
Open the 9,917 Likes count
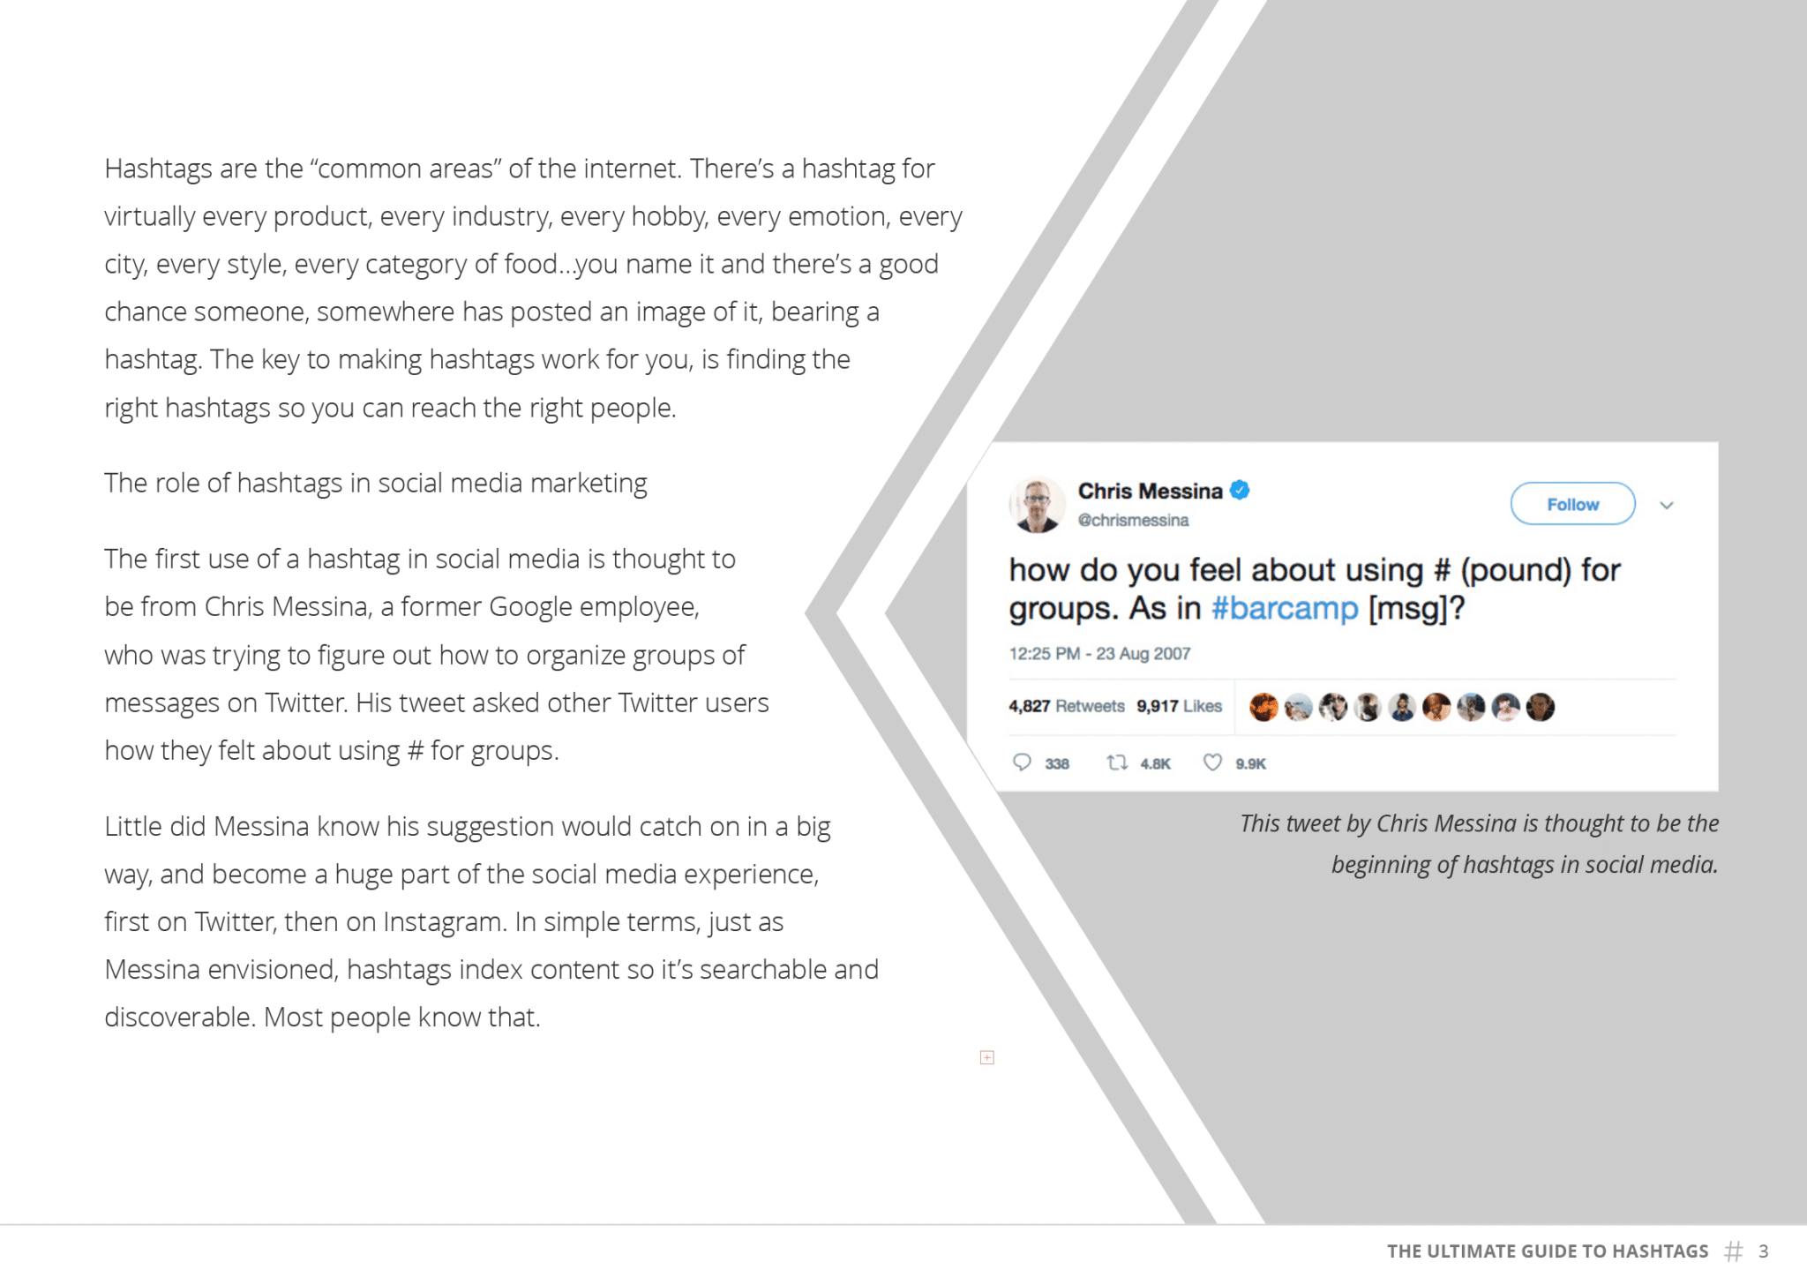point(1179,706)
